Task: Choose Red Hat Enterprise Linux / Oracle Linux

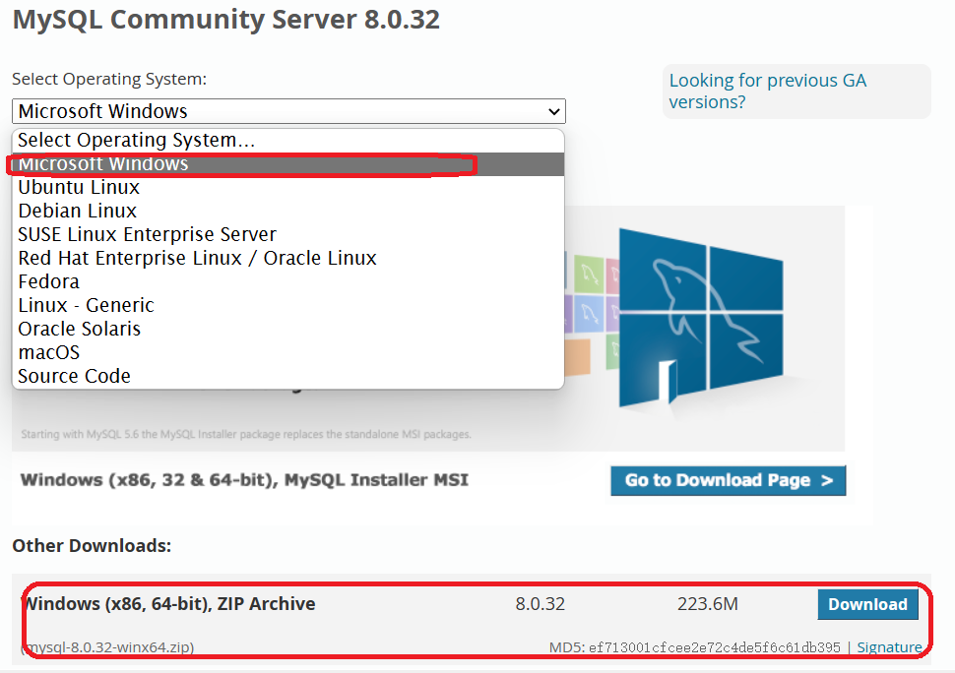Action: tap(288, 259)
